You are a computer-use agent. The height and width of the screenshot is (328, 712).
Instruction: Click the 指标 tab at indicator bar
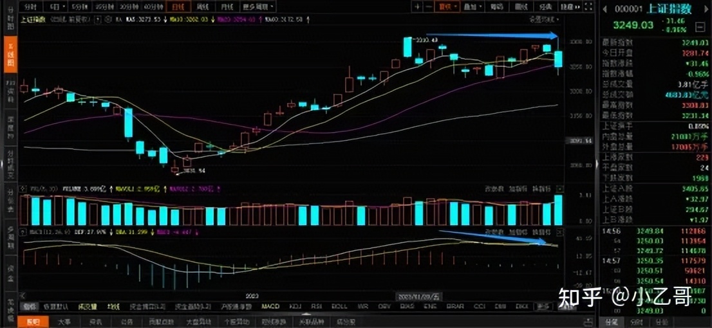click(30, 307)
